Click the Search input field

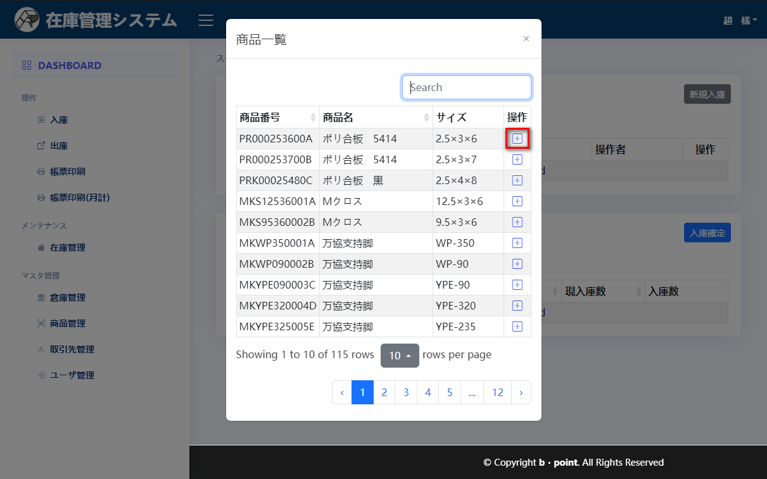tap(467, 87)
